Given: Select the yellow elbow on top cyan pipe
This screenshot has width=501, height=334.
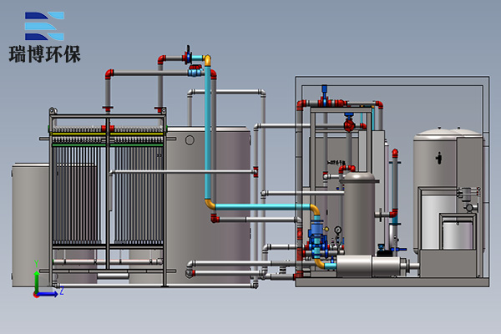Looking at the screenshot, I should point(206,61).
